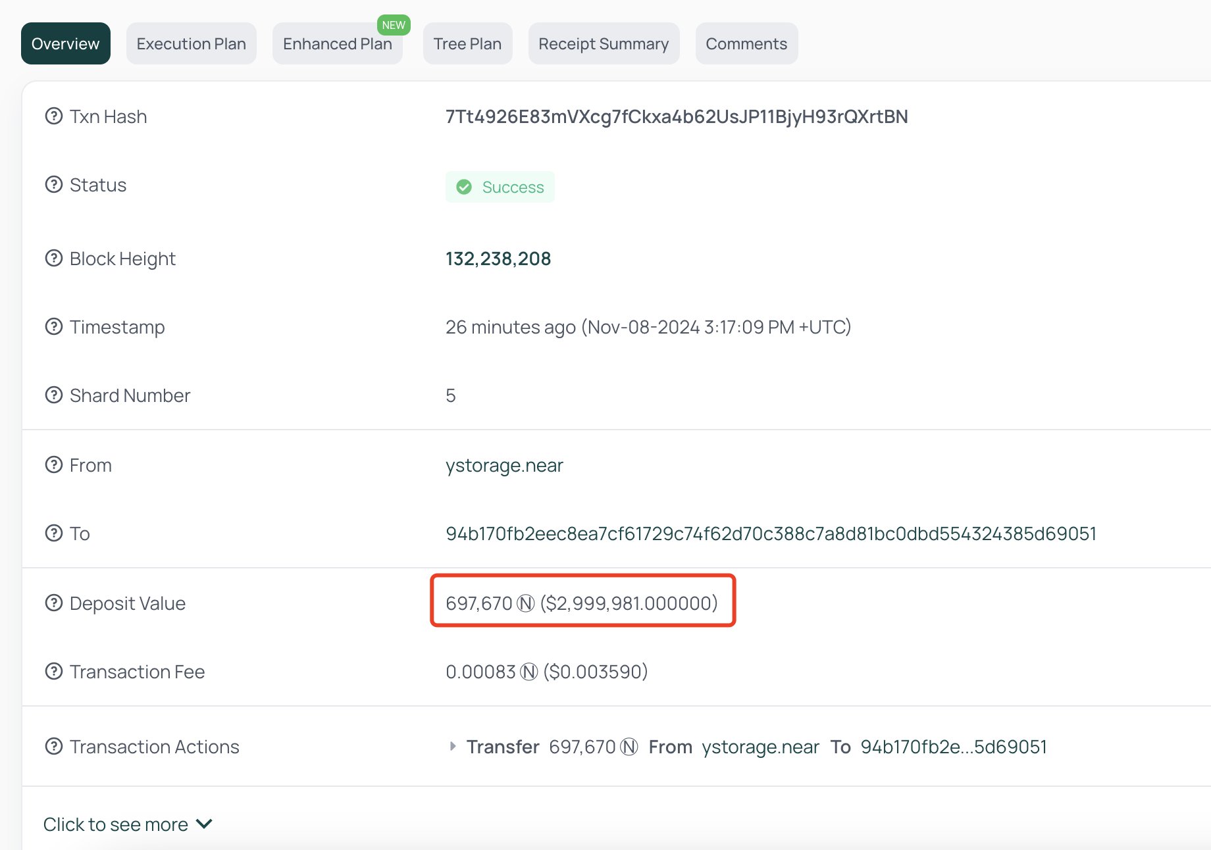The width and height of the screenshot is (1211, 850).
Task: Click help icon beside Status label
Action: click(53, 185)
